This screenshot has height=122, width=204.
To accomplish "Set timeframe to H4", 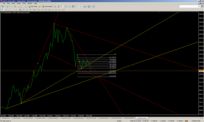I will 56,10.
